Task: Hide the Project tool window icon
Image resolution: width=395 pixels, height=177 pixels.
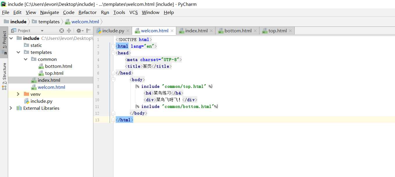Action: tap(89, 31)
